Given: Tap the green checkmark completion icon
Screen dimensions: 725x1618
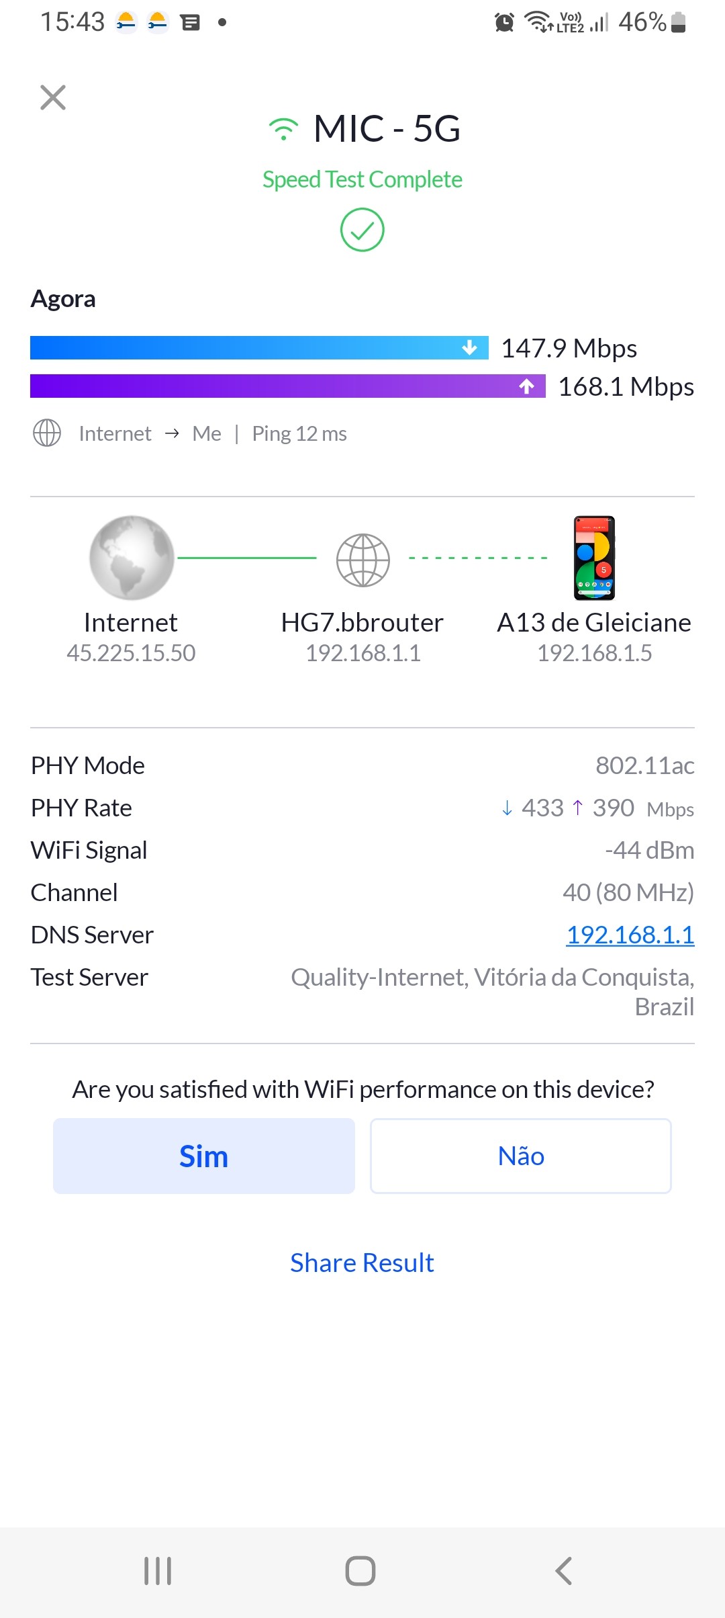Looking at the screenshot, I should point(362,230).
